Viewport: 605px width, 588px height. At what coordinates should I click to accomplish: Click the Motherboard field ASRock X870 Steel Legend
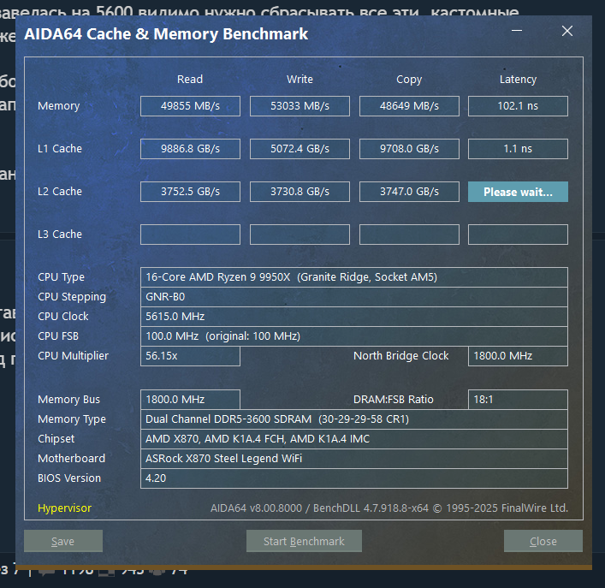354,459
